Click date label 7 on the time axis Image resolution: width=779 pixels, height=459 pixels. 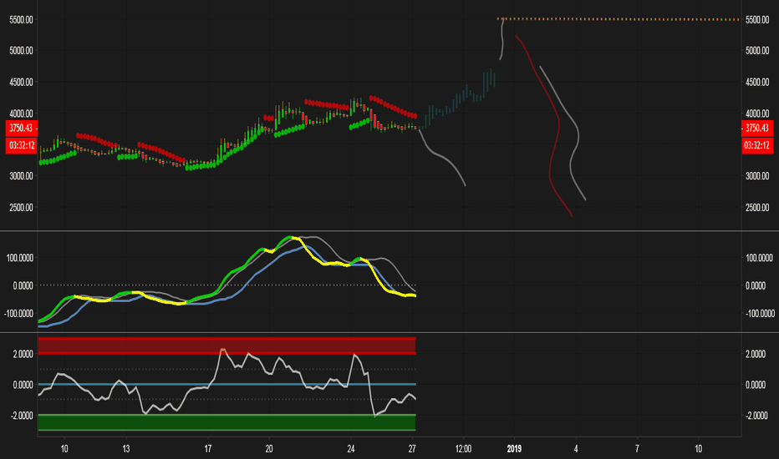click(x=637, y=449)
